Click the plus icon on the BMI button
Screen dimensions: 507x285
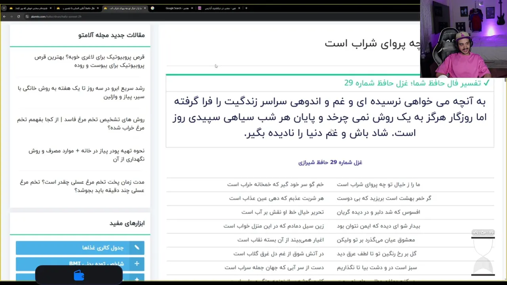[x=137, y=264]
